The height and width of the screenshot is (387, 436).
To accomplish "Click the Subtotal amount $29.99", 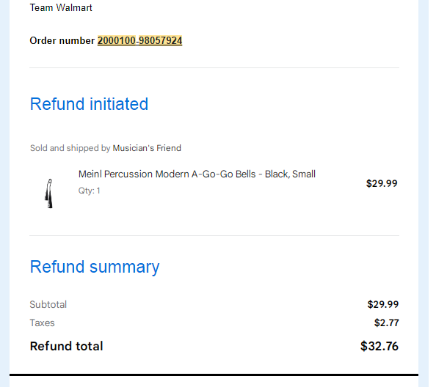I will 383,305.
